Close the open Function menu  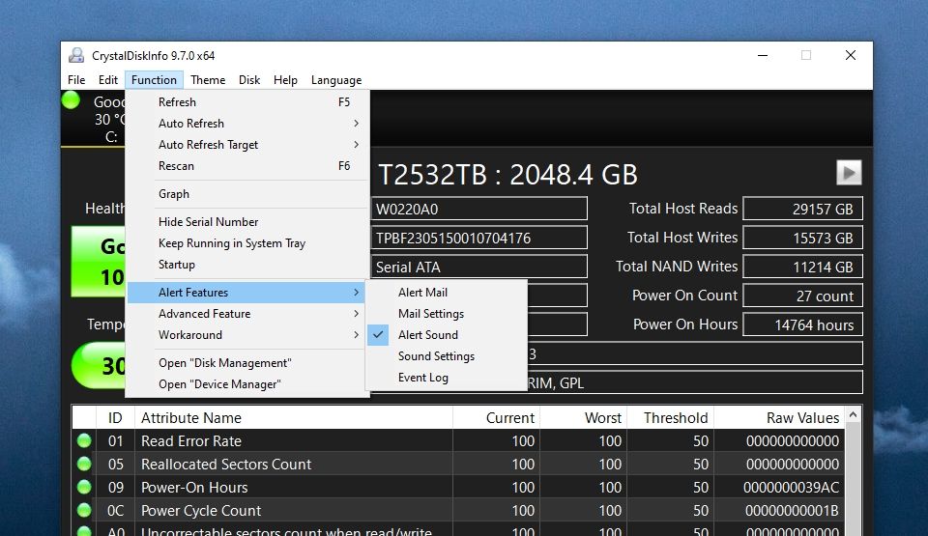pos(154,80)
